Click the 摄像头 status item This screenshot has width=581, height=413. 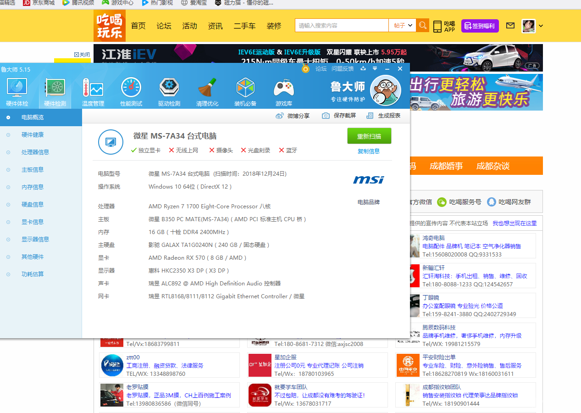pos(221,151)
